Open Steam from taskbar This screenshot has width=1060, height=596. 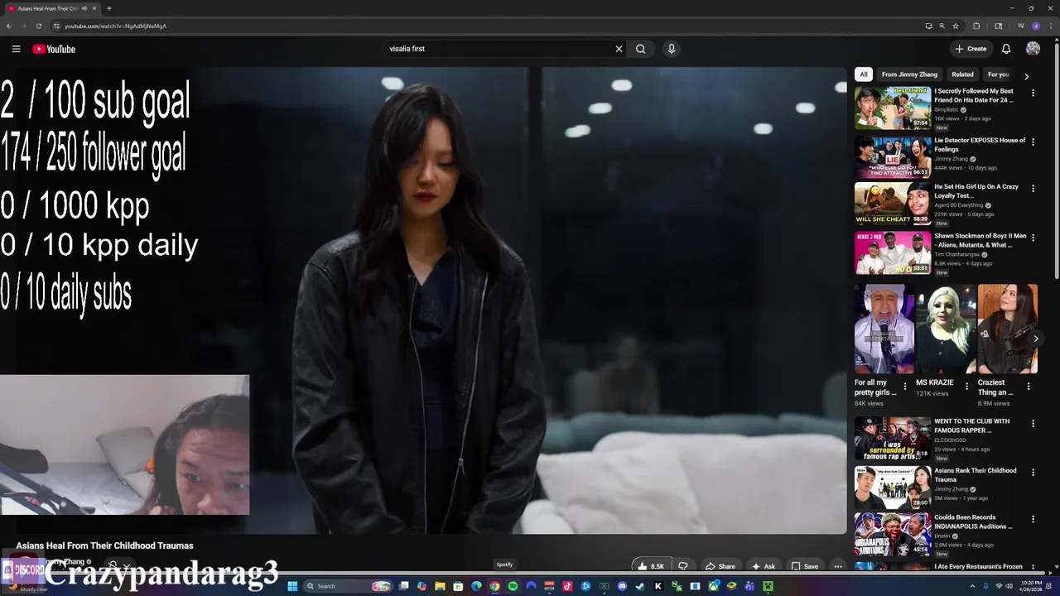[x=640, y=586]
